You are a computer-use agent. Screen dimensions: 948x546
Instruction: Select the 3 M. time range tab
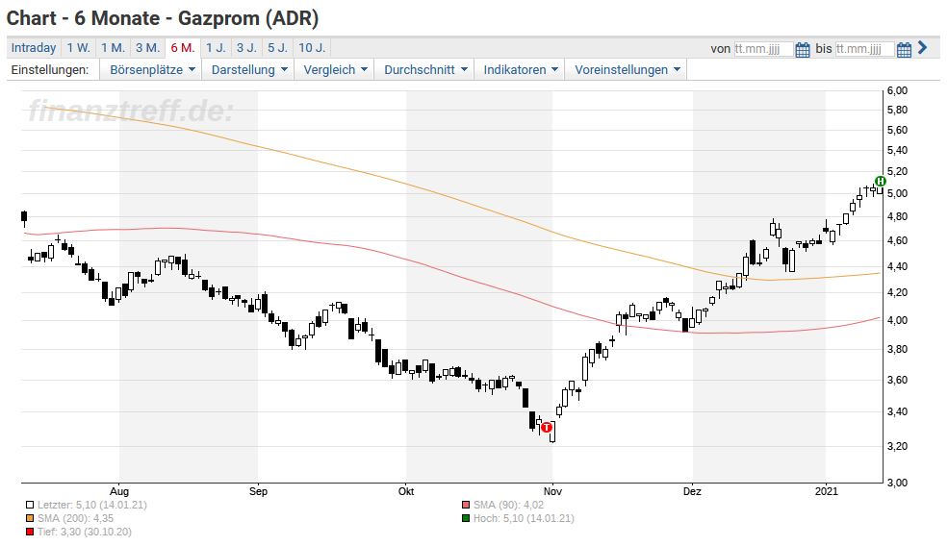[x=147, y=48]
